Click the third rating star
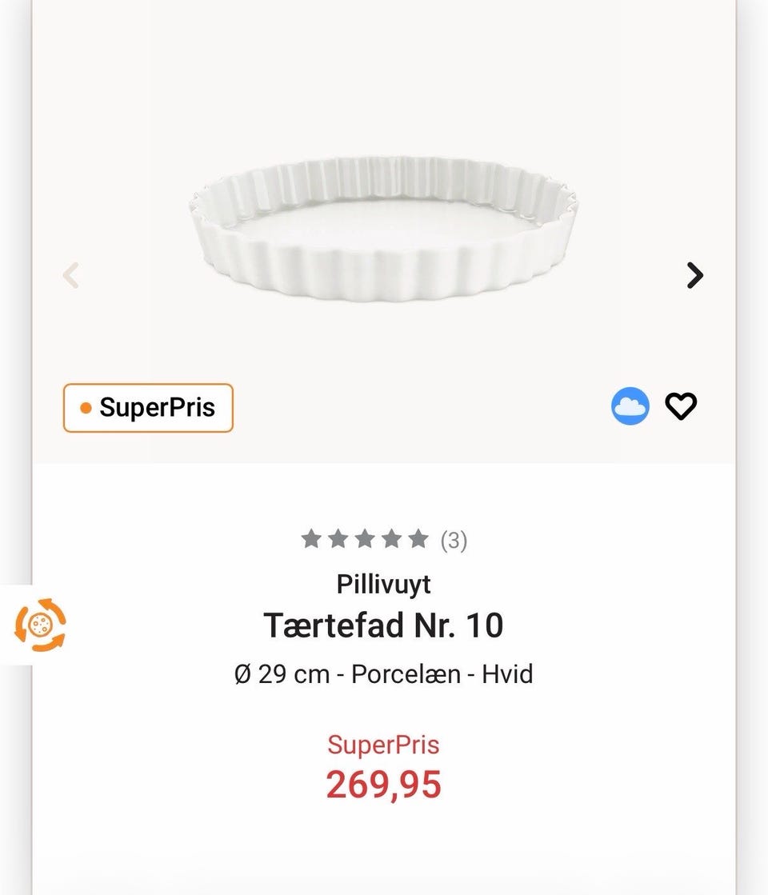 (365, 538)
